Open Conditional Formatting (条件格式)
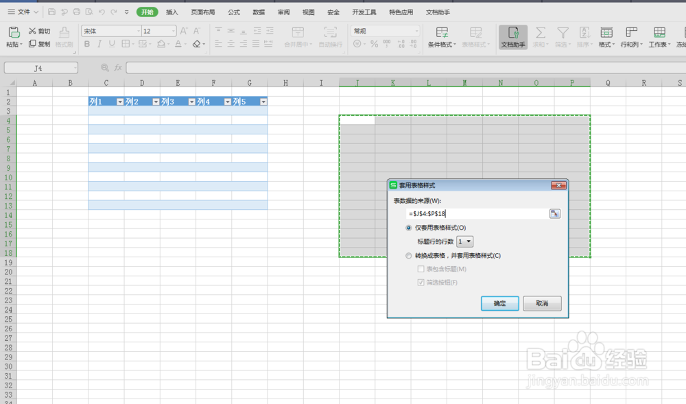 click(442, 37)
